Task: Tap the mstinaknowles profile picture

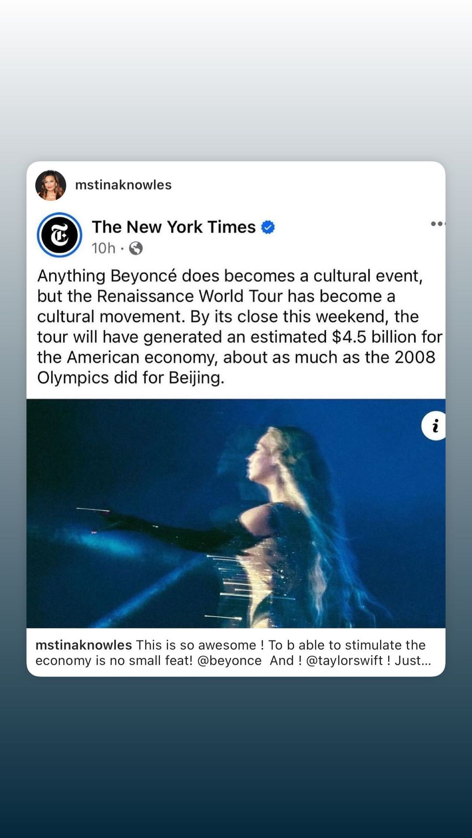Action: point(51,185)
